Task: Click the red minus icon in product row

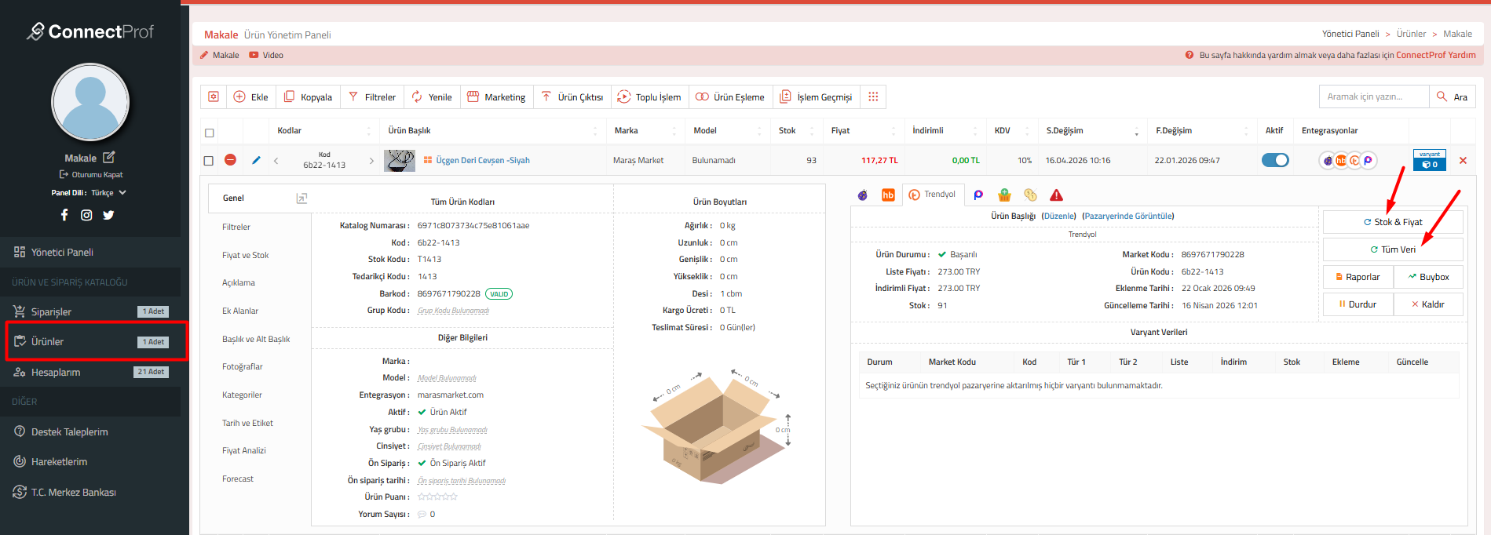Action: (x=230, y=160)
